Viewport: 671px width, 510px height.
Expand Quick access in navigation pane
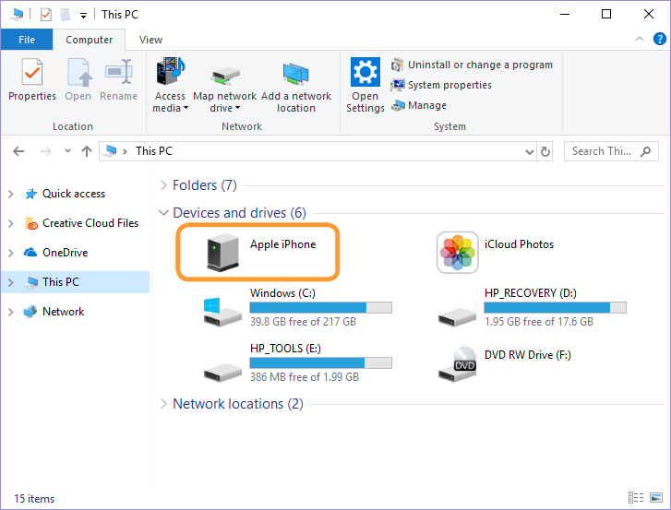tap(11, 194)
